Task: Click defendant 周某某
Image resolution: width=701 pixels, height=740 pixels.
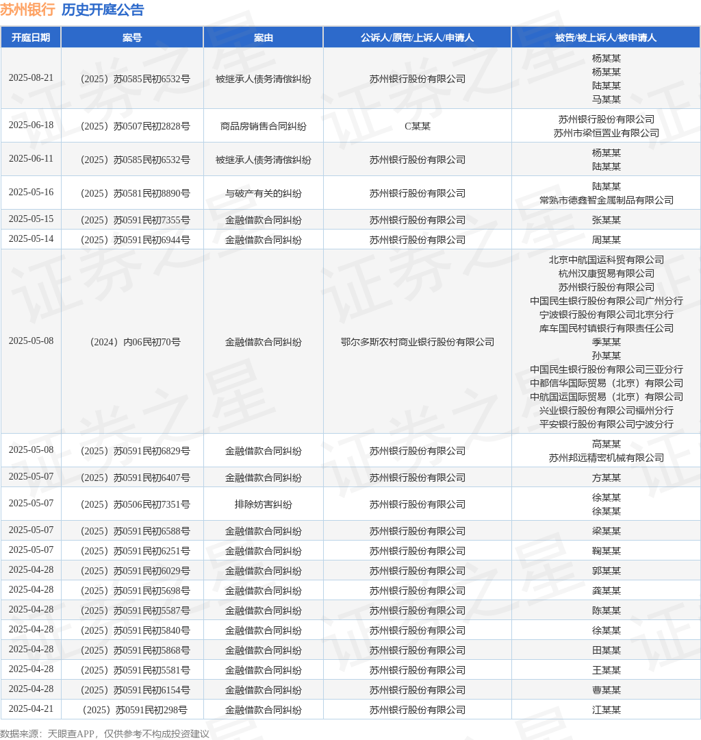Action: click(607, 240)
